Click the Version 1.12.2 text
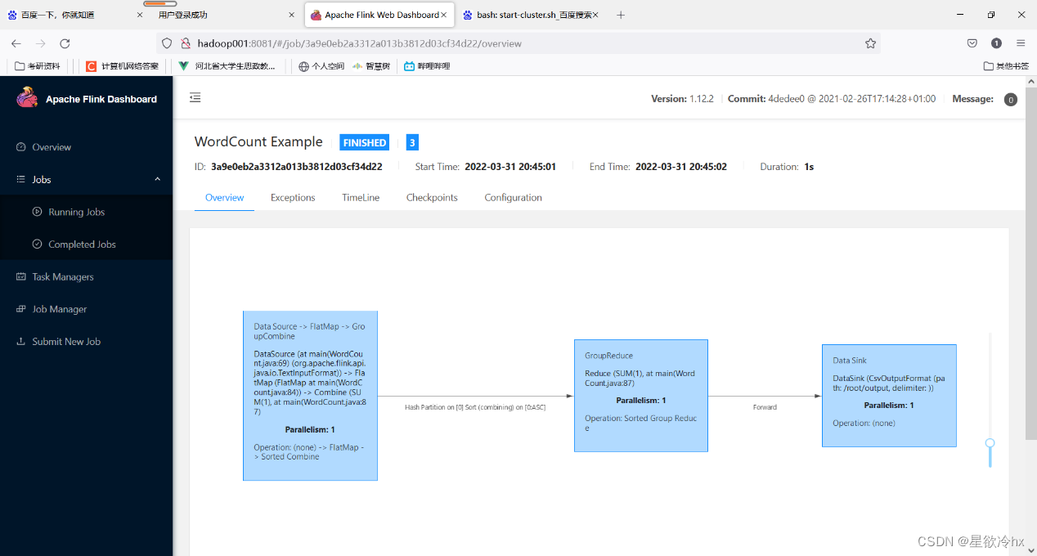The width and height of the screenshot is (1037, 556). 682,99
